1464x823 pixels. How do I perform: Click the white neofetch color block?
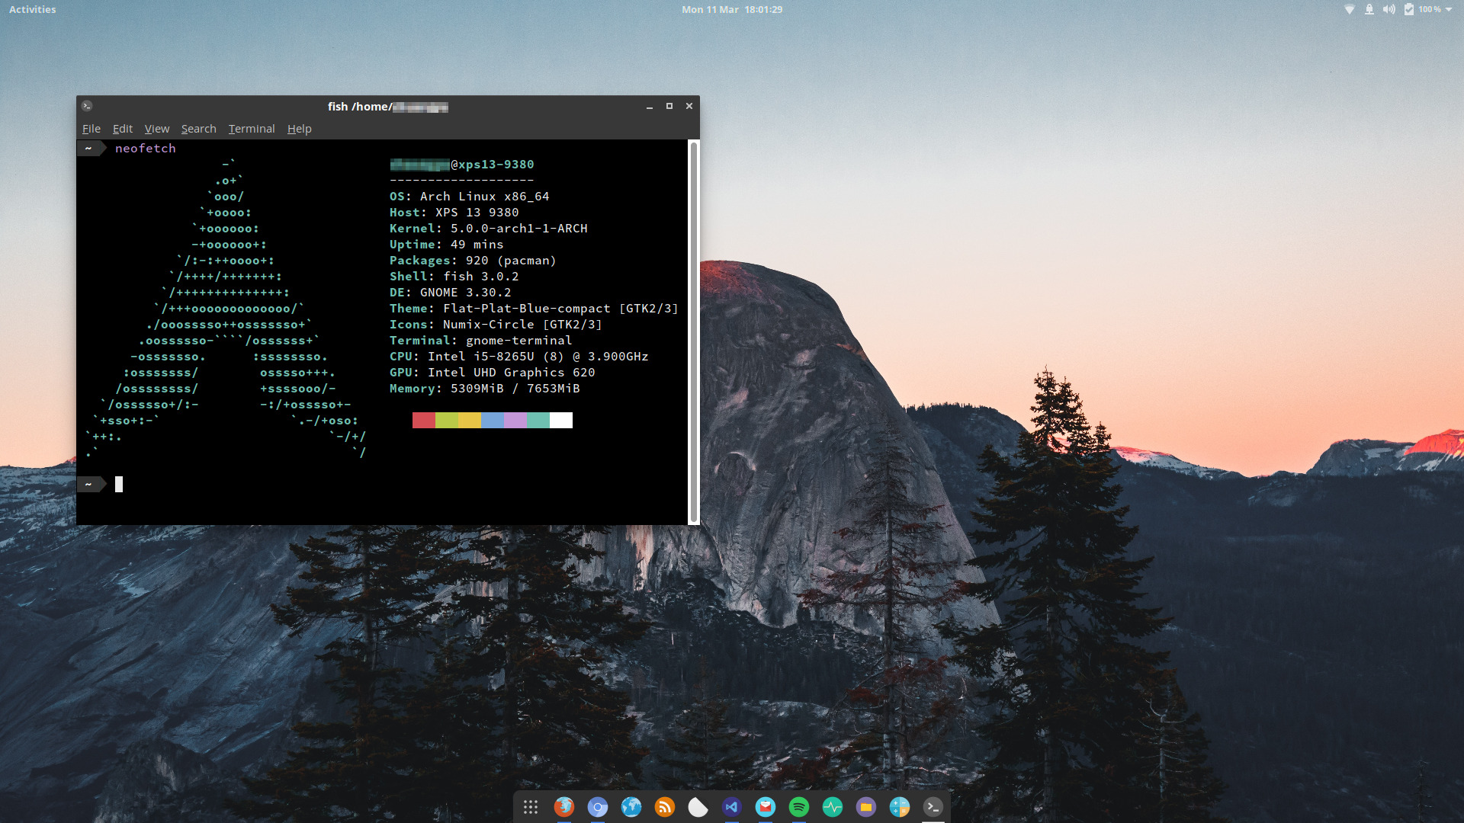561,421
